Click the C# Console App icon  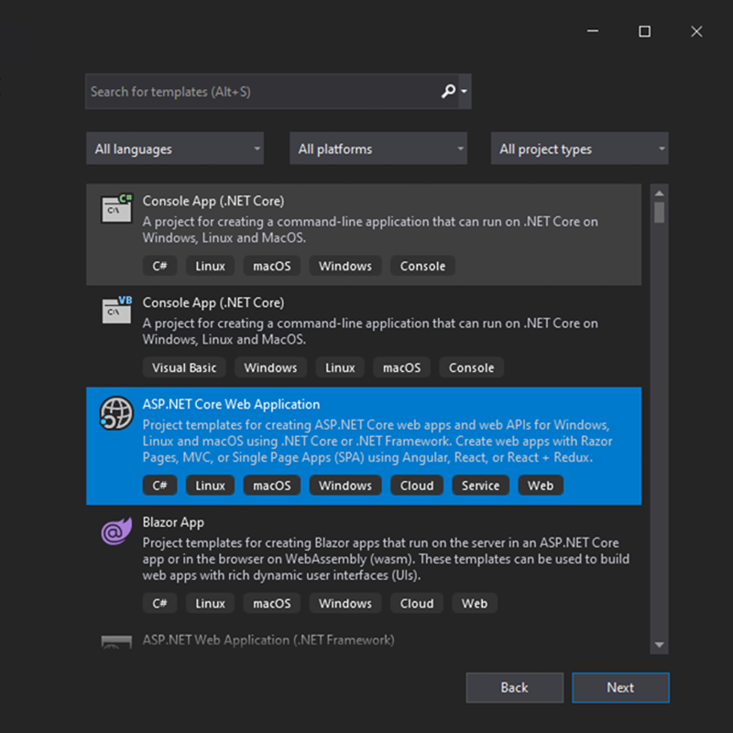[x=116, y=209]
